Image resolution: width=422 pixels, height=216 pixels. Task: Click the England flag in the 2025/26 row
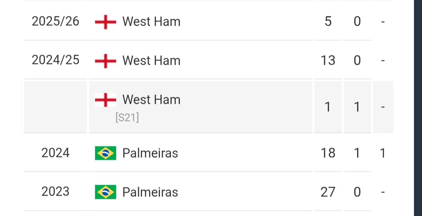105,22
